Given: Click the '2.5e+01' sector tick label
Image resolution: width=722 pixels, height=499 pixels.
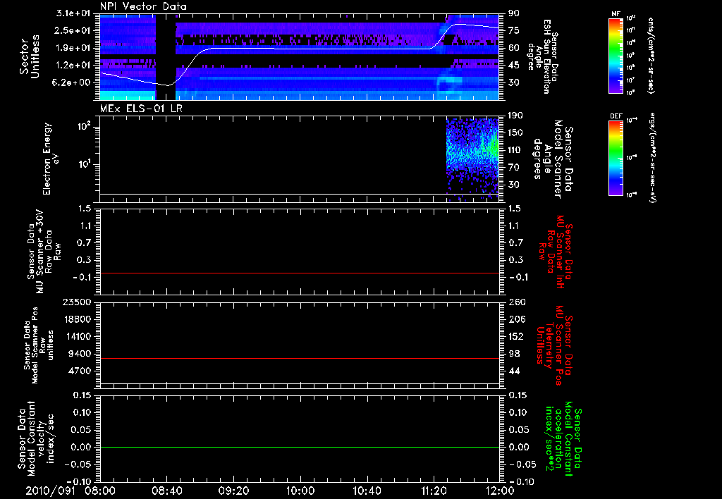Looking at the screenshot, I should coord(73,30).
